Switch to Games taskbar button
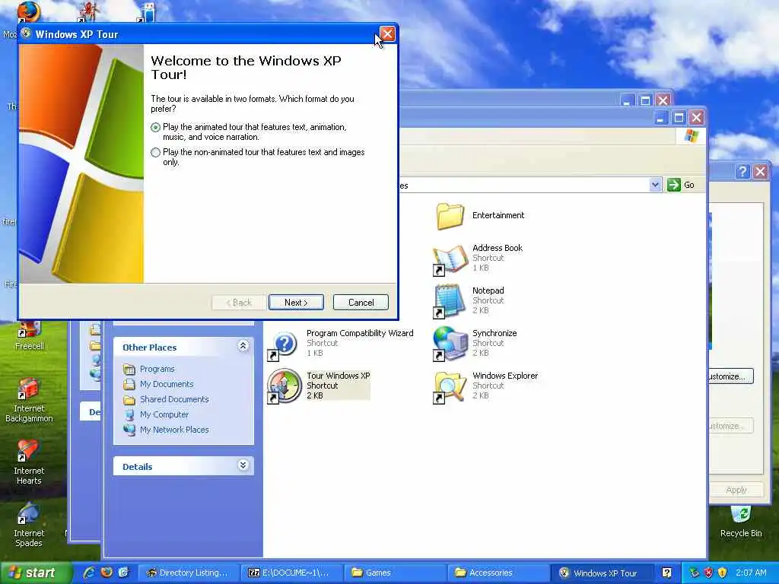The width and height of the screenshot is (779, 584). pyautogui.click(x=396, y=573)
